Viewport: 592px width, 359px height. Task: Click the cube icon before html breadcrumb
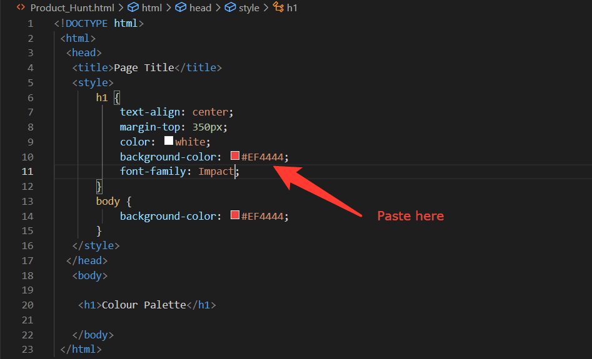click(133, 8)
